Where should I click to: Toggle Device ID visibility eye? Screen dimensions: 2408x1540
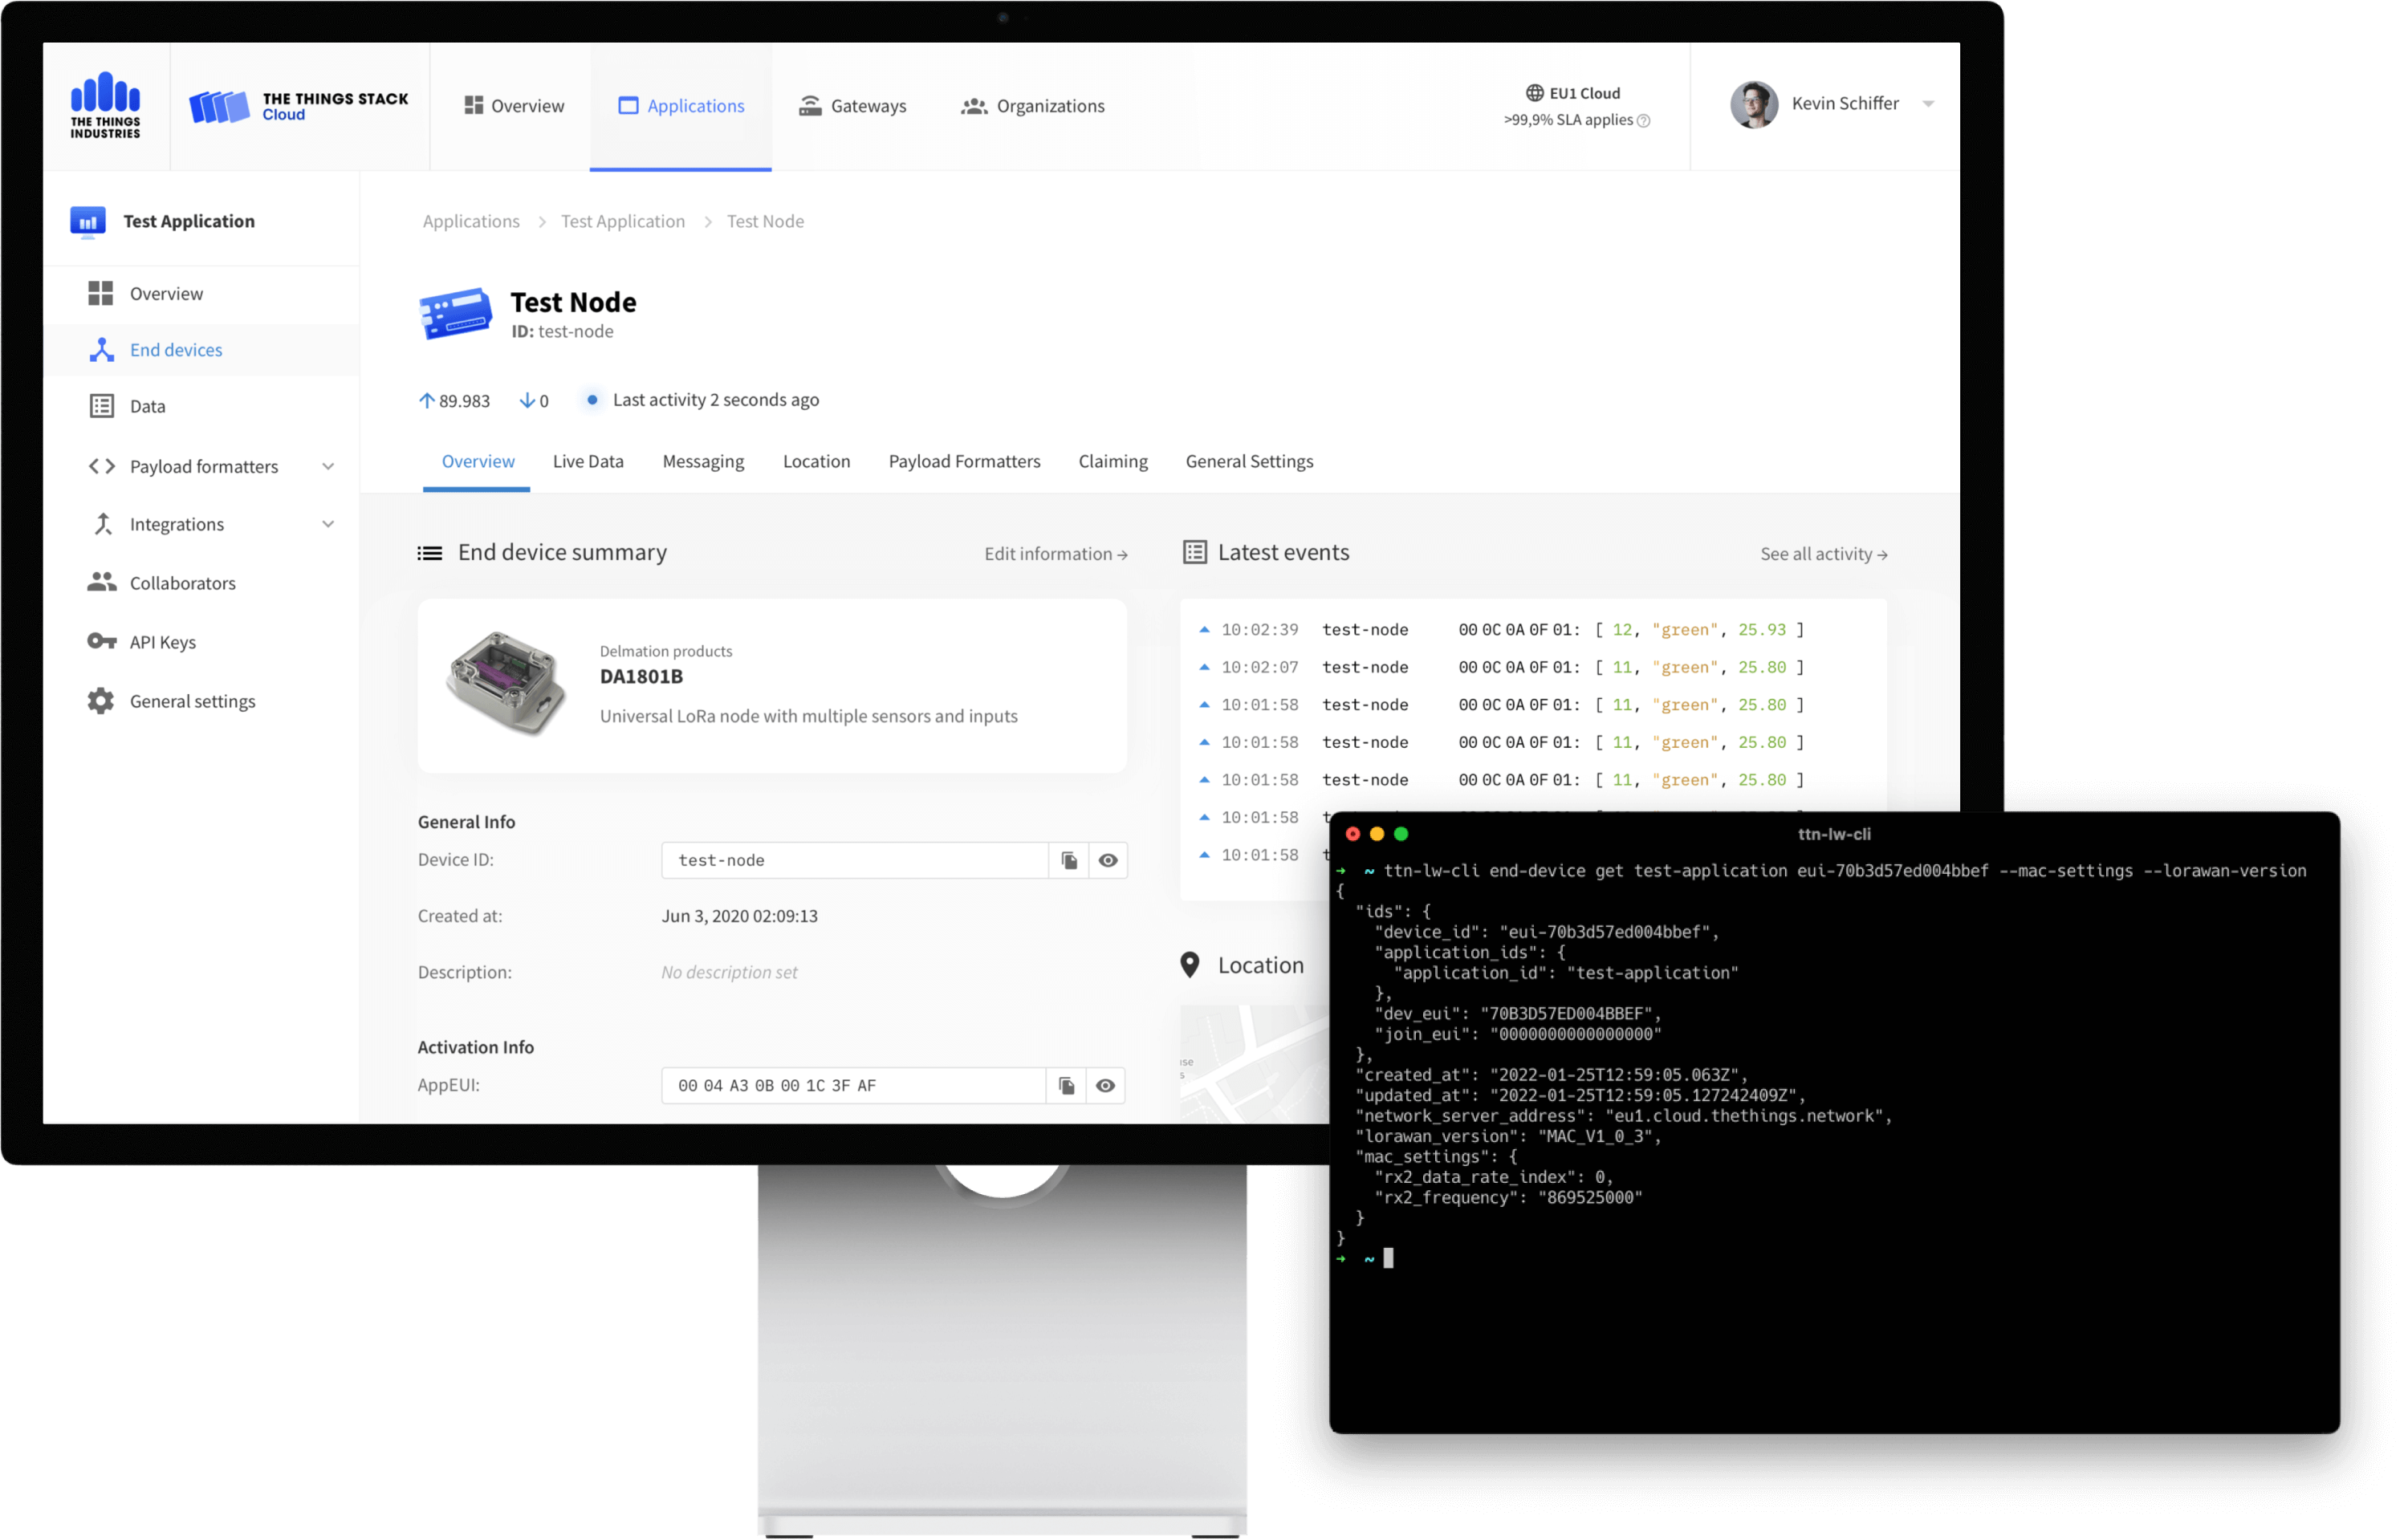click(x=1108, y=860)
